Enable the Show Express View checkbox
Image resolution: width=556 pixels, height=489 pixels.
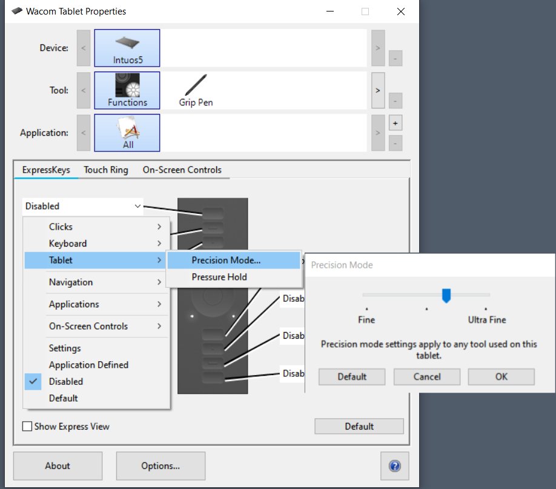27,426
